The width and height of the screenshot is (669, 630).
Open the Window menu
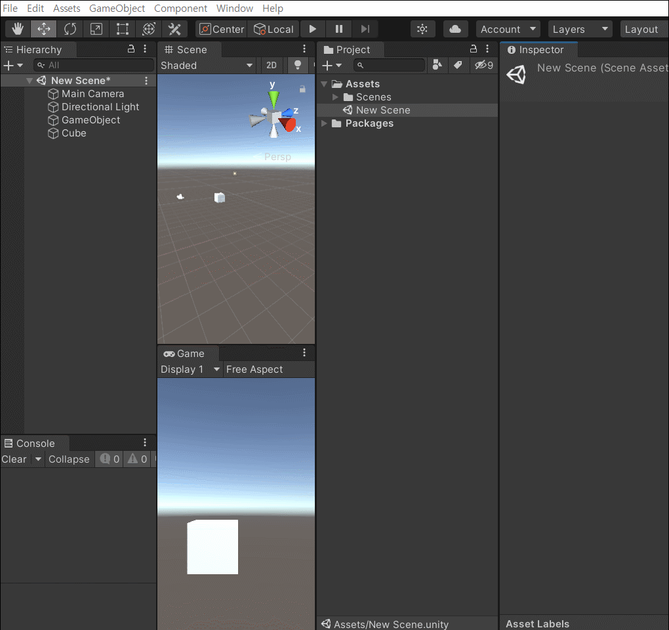235,8
